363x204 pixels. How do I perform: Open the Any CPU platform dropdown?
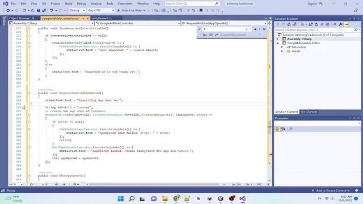(x=101, y=10)
